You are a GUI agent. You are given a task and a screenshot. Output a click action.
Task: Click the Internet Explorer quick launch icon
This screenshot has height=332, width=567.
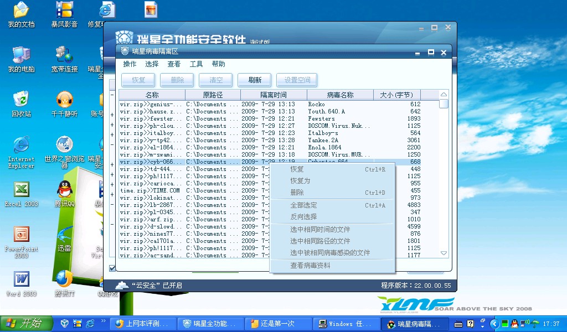coord(90,323)
